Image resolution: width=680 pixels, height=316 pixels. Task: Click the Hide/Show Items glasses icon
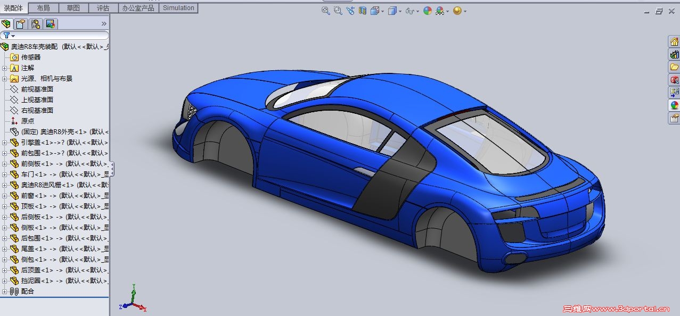coord(409,11)
